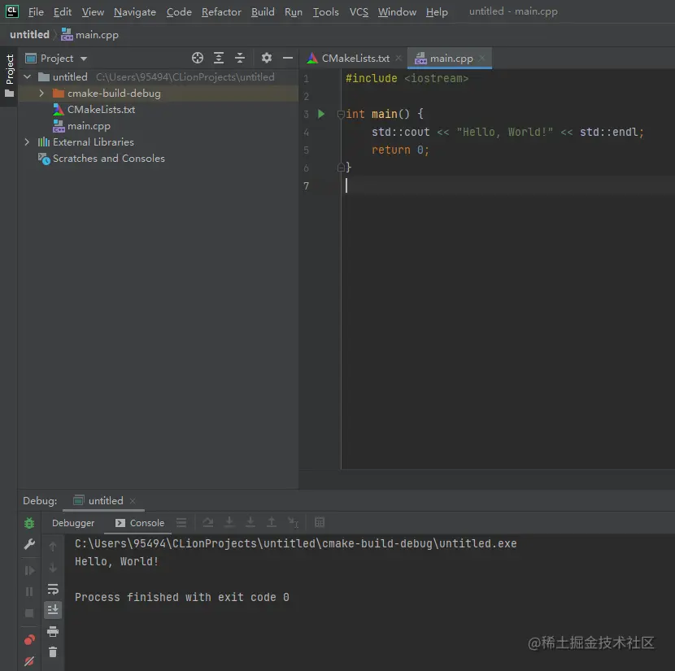The image size is (675, 671).
Task: Click the Step Over debug icon
Action: point(208,522)
